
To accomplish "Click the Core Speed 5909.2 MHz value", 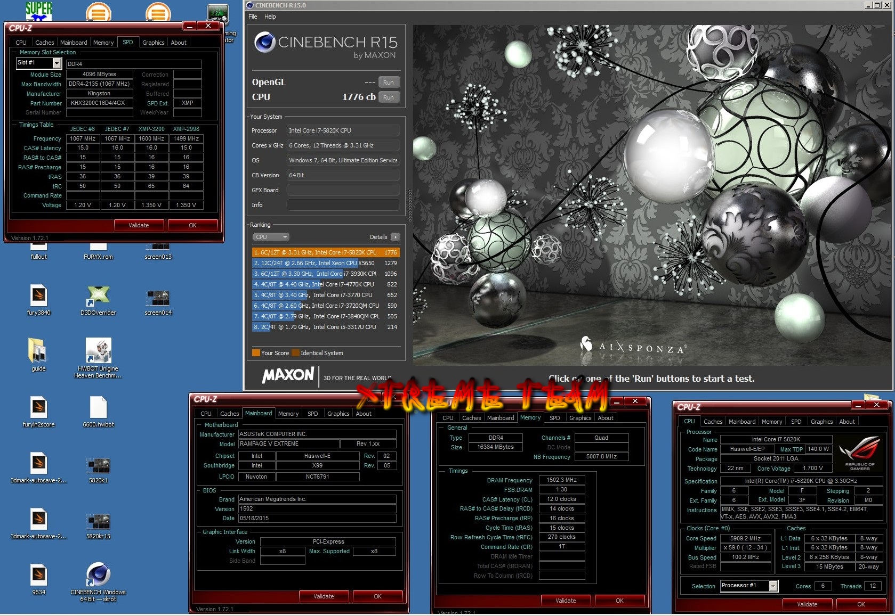I will [x=745, y=538].
